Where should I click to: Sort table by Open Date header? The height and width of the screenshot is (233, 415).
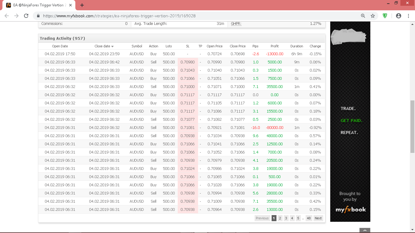click(x=60, y=46)
